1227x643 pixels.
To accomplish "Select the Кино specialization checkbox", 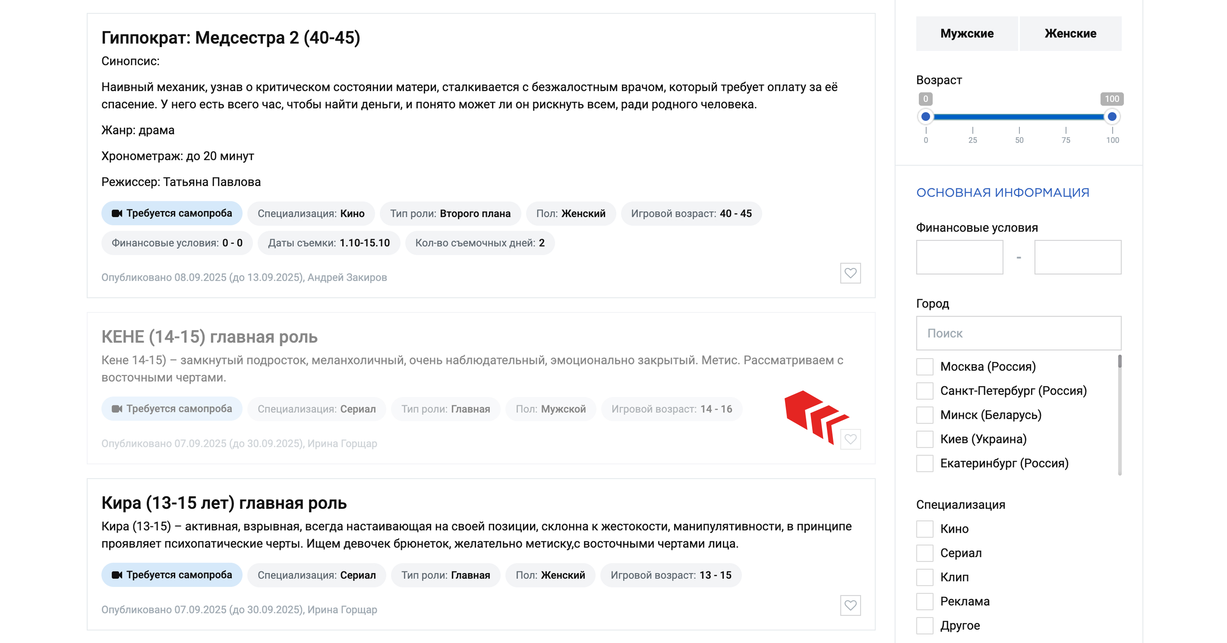I will (x=924, y=529).
